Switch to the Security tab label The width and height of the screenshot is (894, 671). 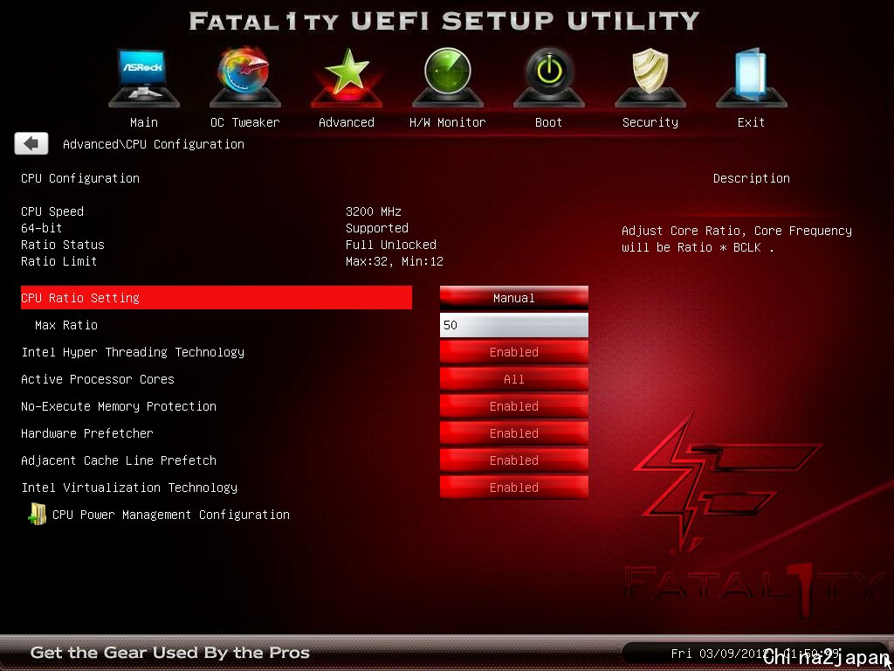click(650, 122)
